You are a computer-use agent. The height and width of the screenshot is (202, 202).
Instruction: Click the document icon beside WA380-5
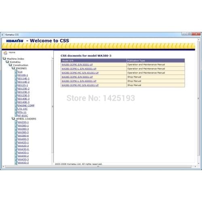(16, 132)
